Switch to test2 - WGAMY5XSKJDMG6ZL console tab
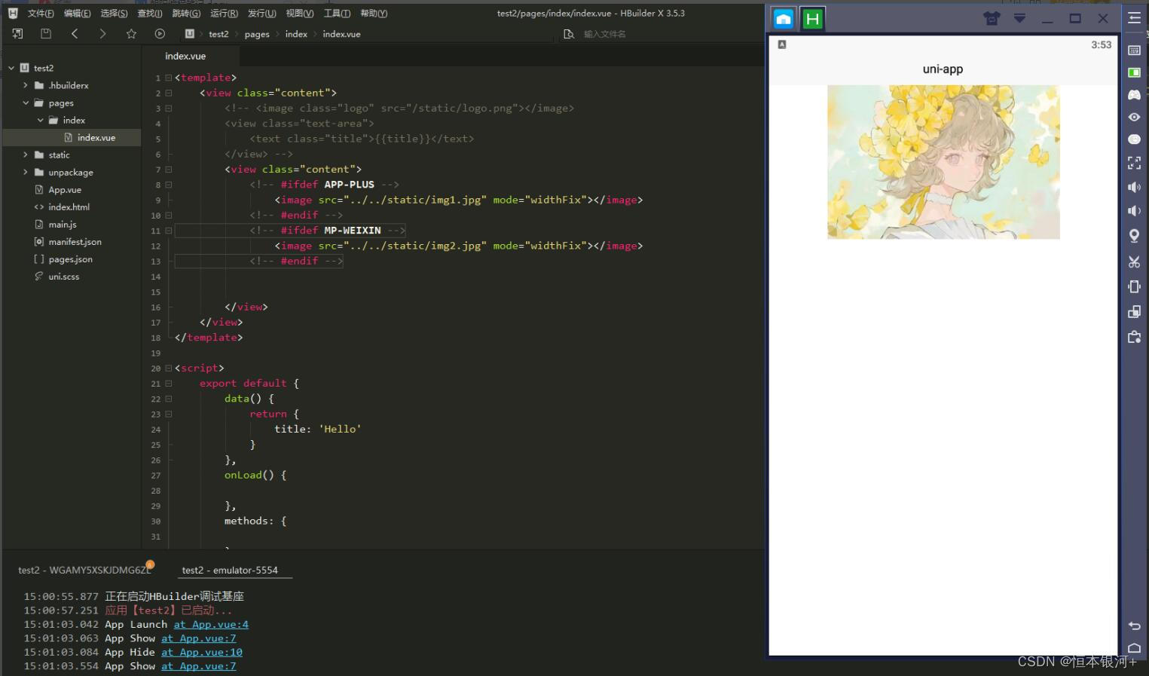Screen dimensions: 1149x676 pos(84,570)
